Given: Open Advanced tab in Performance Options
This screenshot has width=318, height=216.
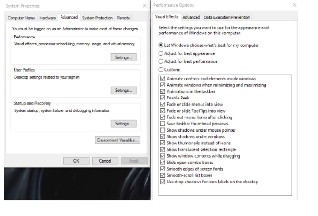Looking at the screenshot, I should [191, 17].
